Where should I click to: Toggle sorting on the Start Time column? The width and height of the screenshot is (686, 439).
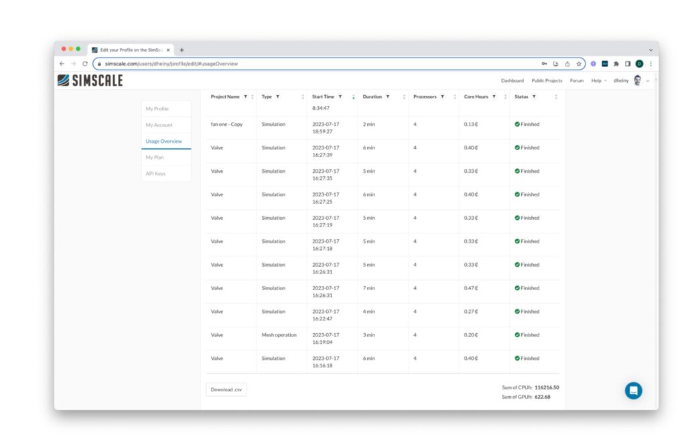tap(353, 97)
